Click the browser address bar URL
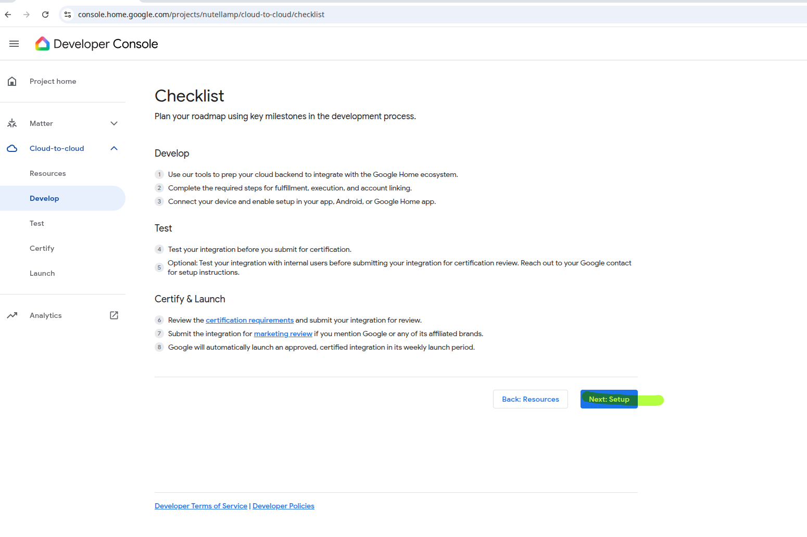 (x=201, y=15)
